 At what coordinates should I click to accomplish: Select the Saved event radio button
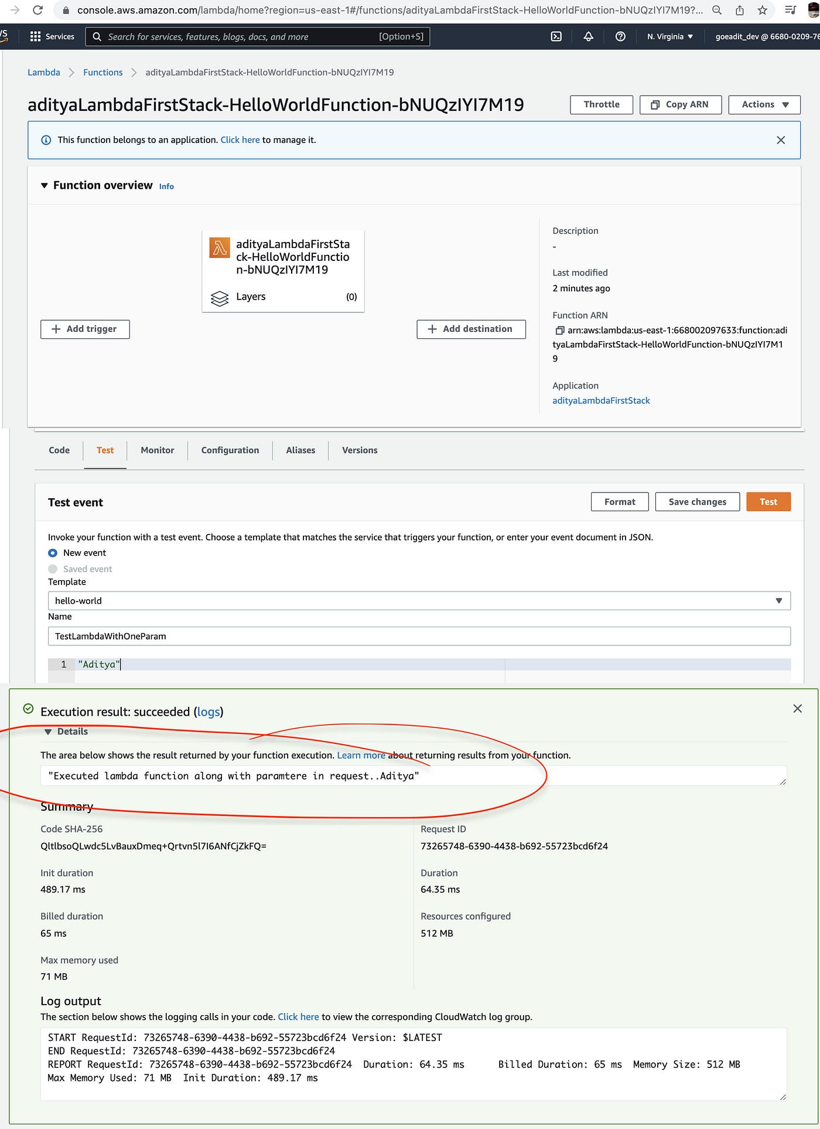pyautogui.click(x=53, y=569)
